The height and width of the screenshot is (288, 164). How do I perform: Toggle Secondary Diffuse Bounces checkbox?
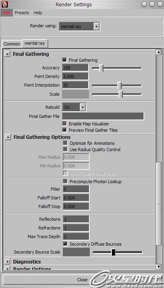65,244
